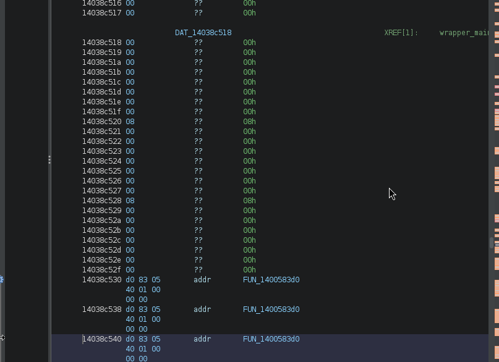Click the blue gear icon on left edge
This screenshot has width=499, height=362.
point(1,280)
